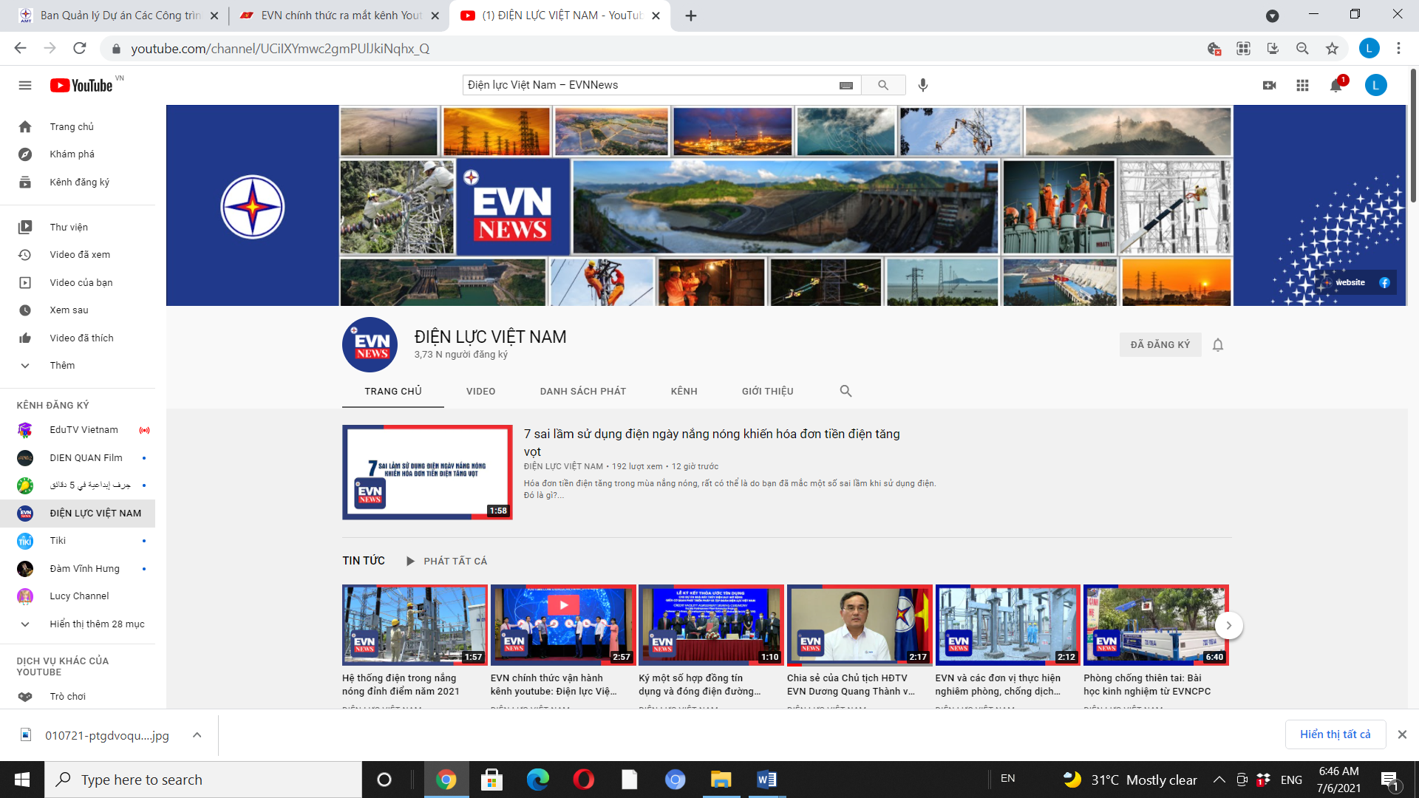The width and height of the screenshot is (1419, 798).
Task: Open Lucy Channel in subscriptions
Action: coord(78,596)
